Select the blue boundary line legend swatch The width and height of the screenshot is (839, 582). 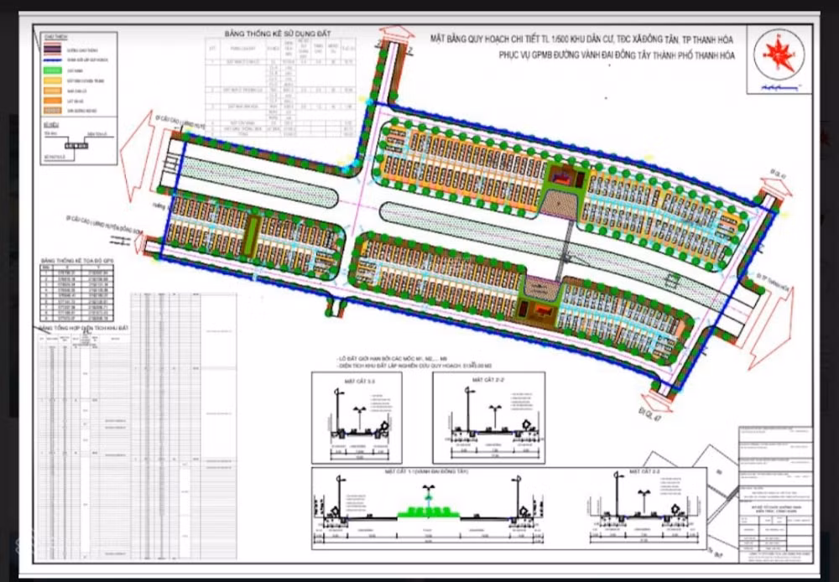52,60
